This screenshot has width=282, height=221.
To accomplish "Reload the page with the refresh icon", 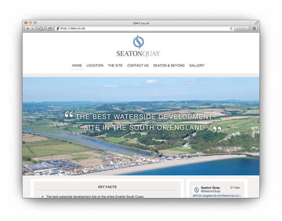I will [x=231, y=29].
